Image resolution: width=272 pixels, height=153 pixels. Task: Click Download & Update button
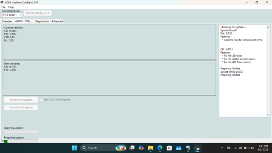click(x=21, y=108)
